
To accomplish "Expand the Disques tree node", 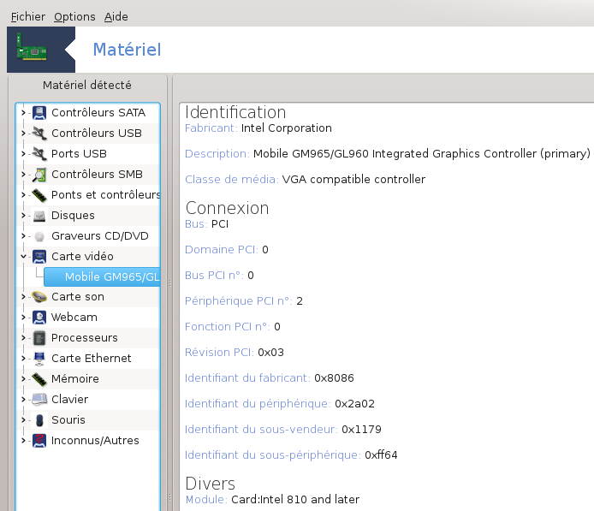I will click(x=23, y=215).
